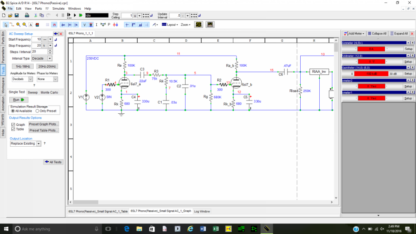The width and height of the screenshot is (416, 234).
Task: Switch to the Sweep test tab
Action: [32, 92]
